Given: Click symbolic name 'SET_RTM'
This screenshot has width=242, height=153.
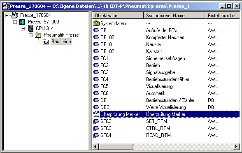Looking at the screenshot, I should tap(156, 121).
